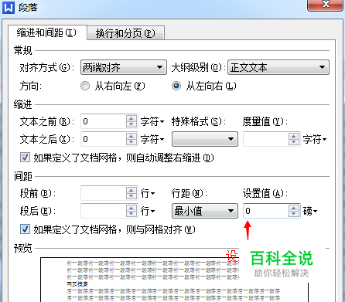
Task: Click the 度量值 input field
Action: (266, 139)
